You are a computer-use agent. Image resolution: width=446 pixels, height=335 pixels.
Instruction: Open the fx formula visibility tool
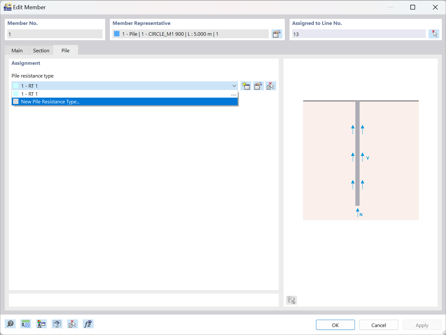(88, 324)
